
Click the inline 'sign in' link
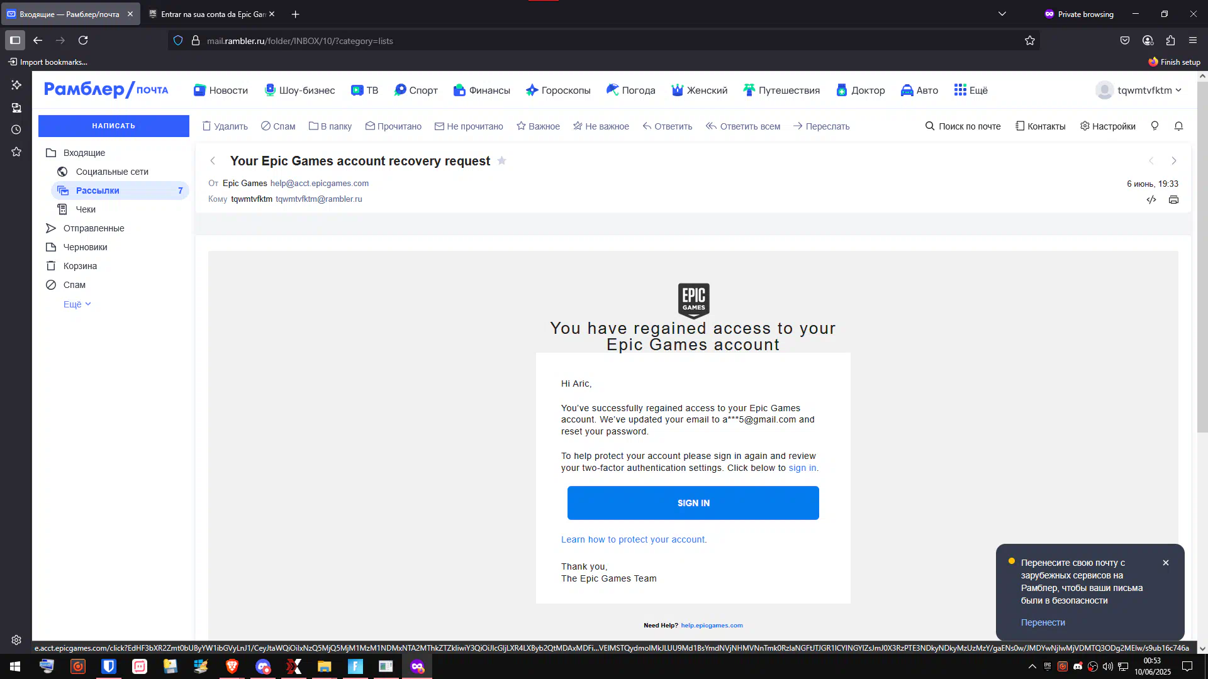coord(802,468)
